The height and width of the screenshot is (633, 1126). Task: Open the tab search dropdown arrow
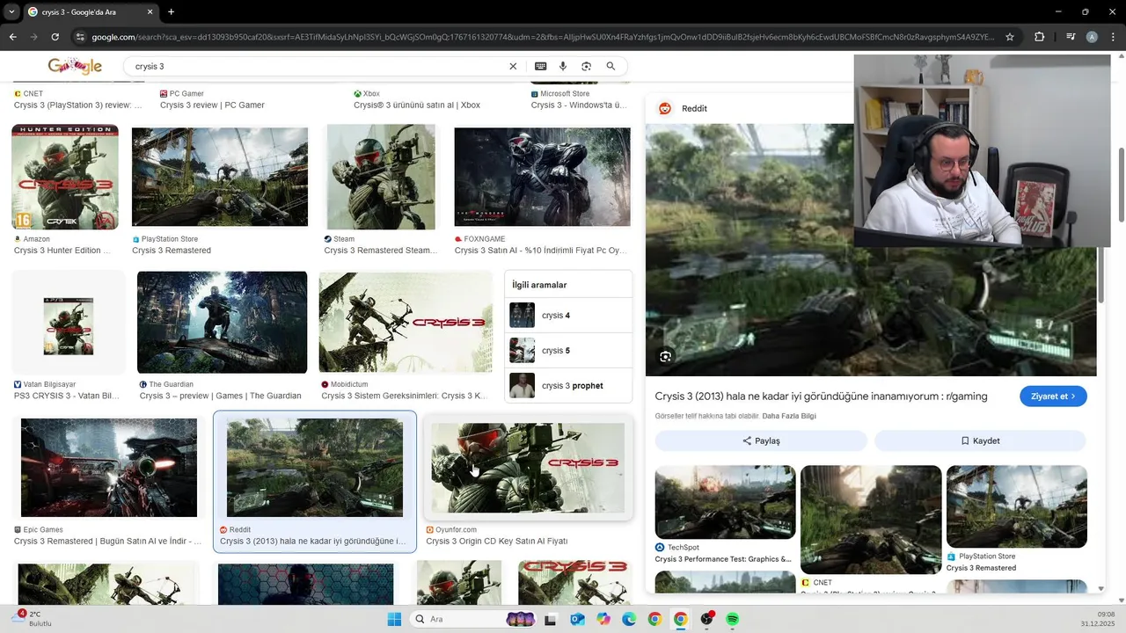[11, 12]
